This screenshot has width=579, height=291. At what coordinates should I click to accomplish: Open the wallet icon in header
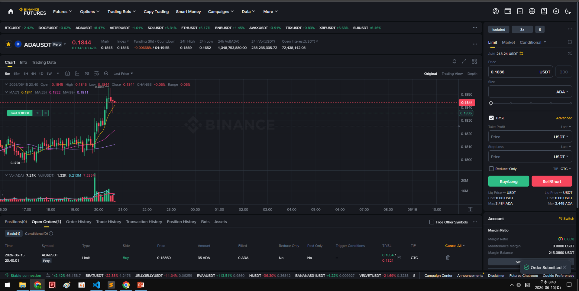[508, 11]
